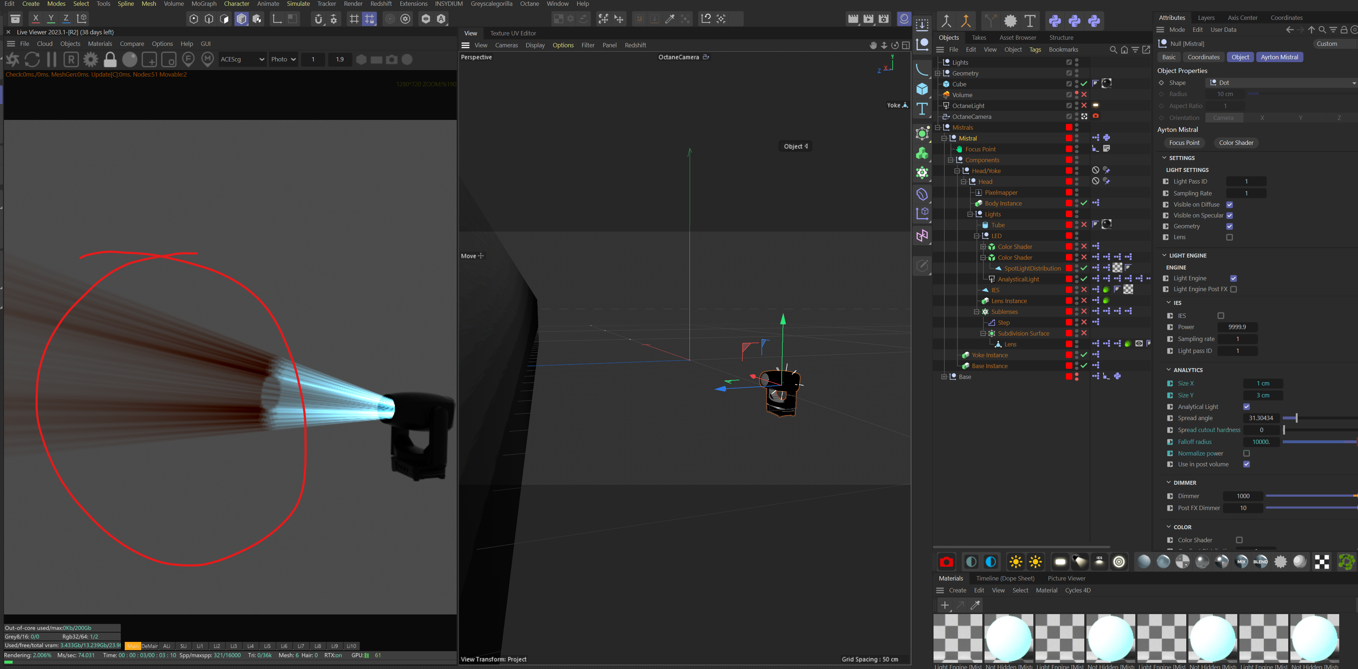Click the Octane camera icon in the material toolbar
This screenshot has height=669, width=1358.
tap(946, 562)
